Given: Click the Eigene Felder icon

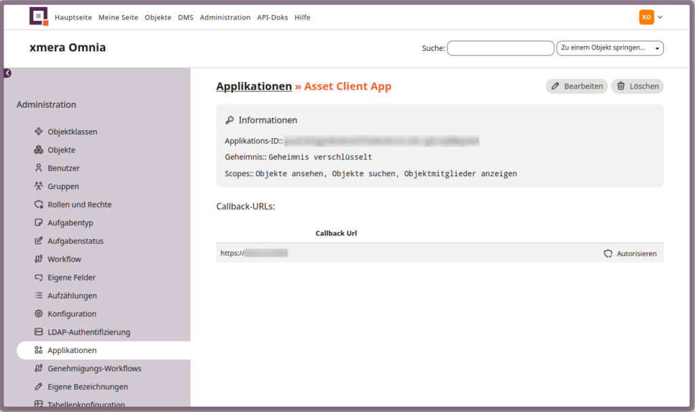Looking at the screenshot, I should (39, 277).
